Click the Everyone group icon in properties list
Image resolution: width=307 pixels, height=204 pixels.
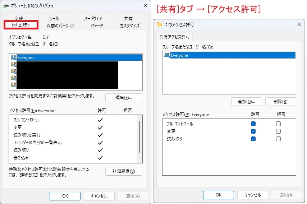[x=14, y=57]
